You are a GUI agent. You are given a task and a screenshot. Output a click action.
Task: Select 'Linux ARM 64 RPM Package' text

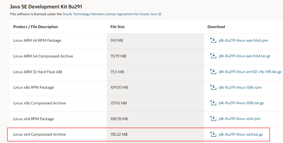click(37, 41)
